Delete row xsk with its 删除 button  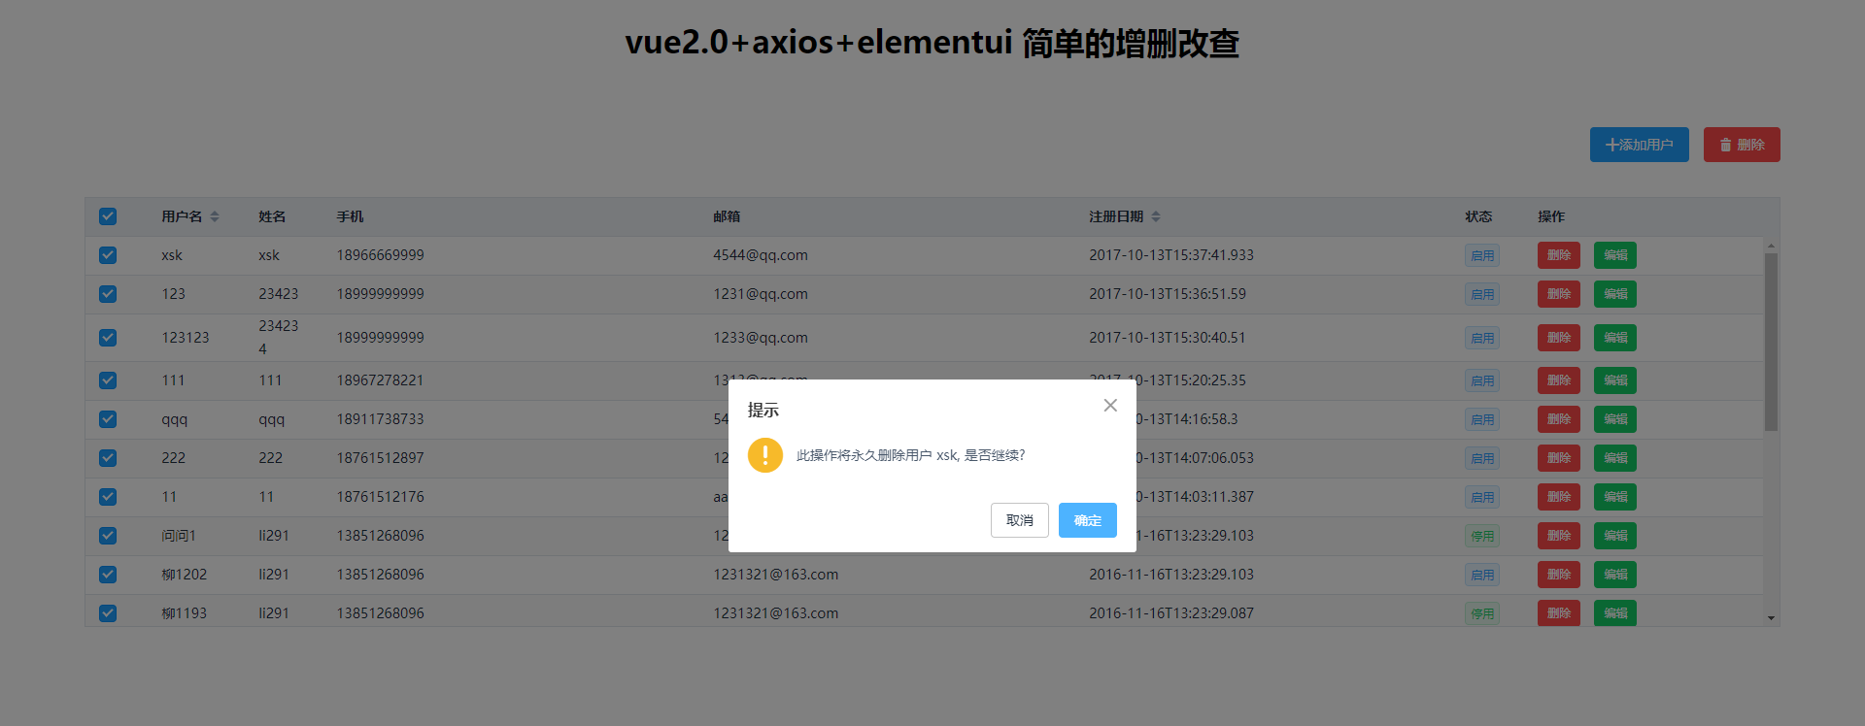[1559, 255]
